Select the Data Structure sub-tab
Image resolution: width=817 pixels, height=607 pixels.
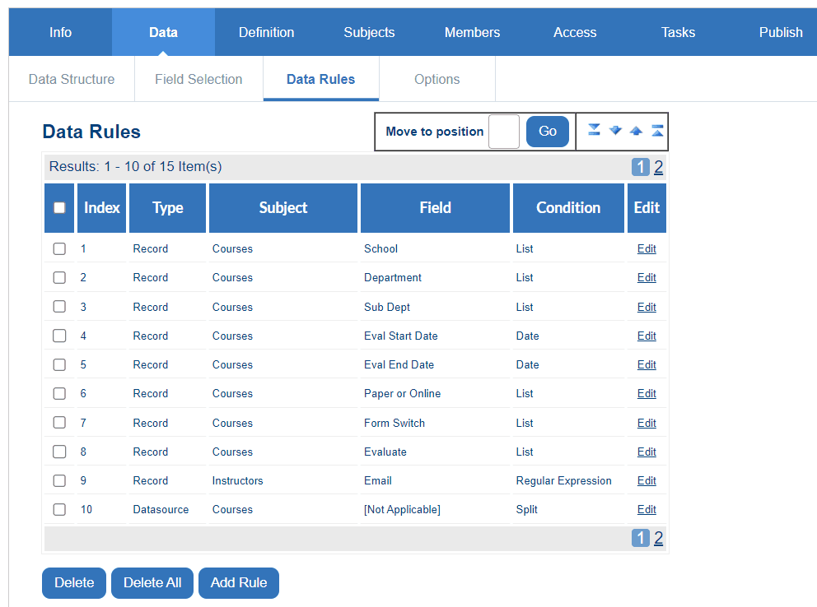click(72, 79)
